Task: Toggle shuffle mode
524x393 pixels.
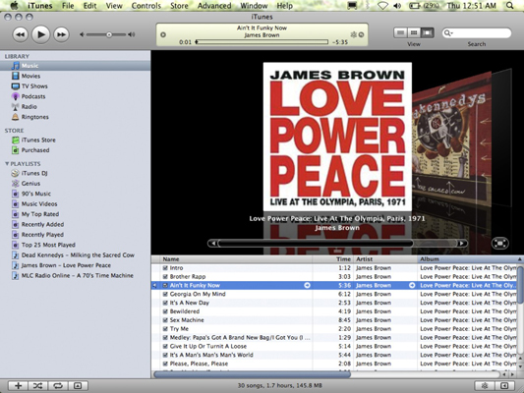Action: (x=37, y=386)
